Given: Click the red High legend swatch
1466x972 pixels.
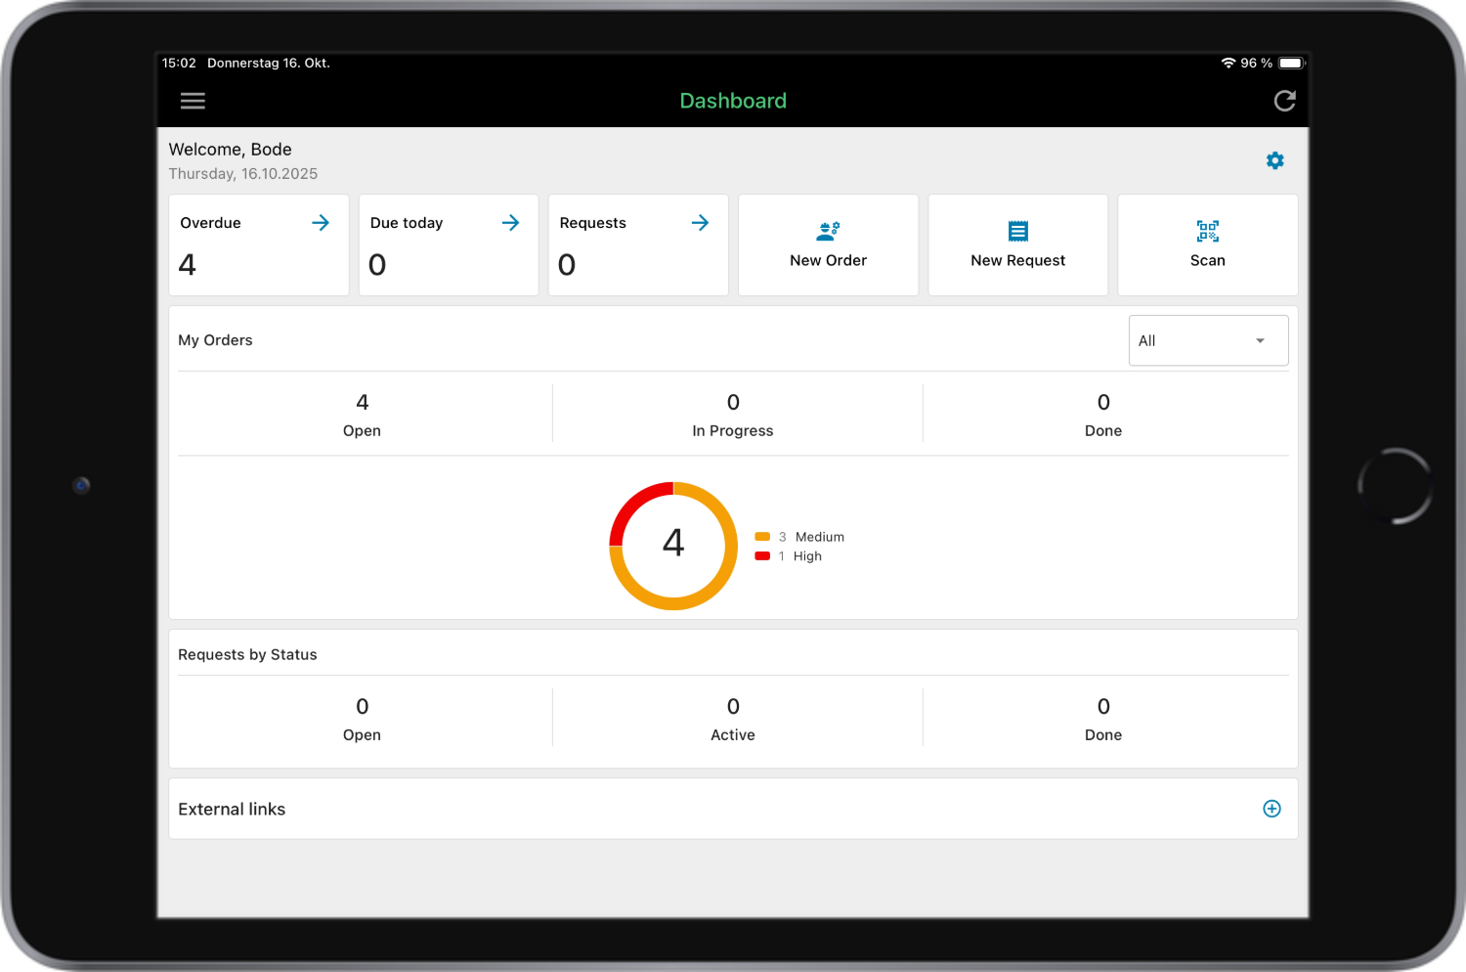Looking at the screenshot, I should coord(762,556).
